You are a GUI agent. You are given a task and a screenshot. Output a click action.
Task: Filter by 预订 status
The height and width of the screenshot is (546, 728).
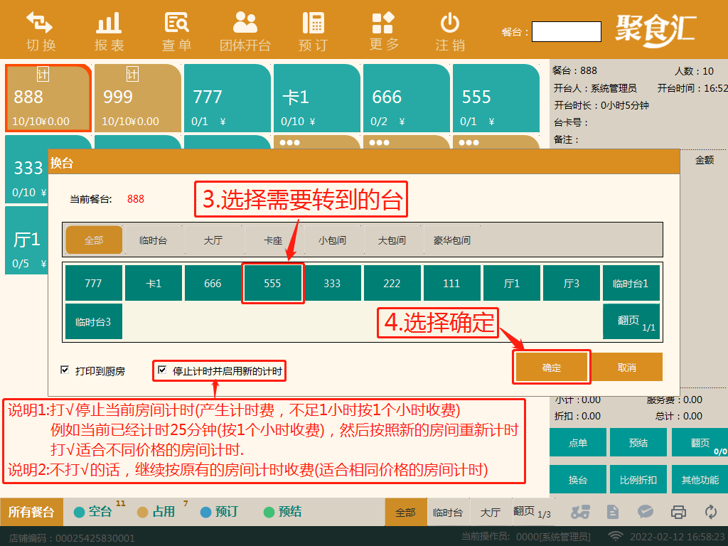[x=219, y=512]
